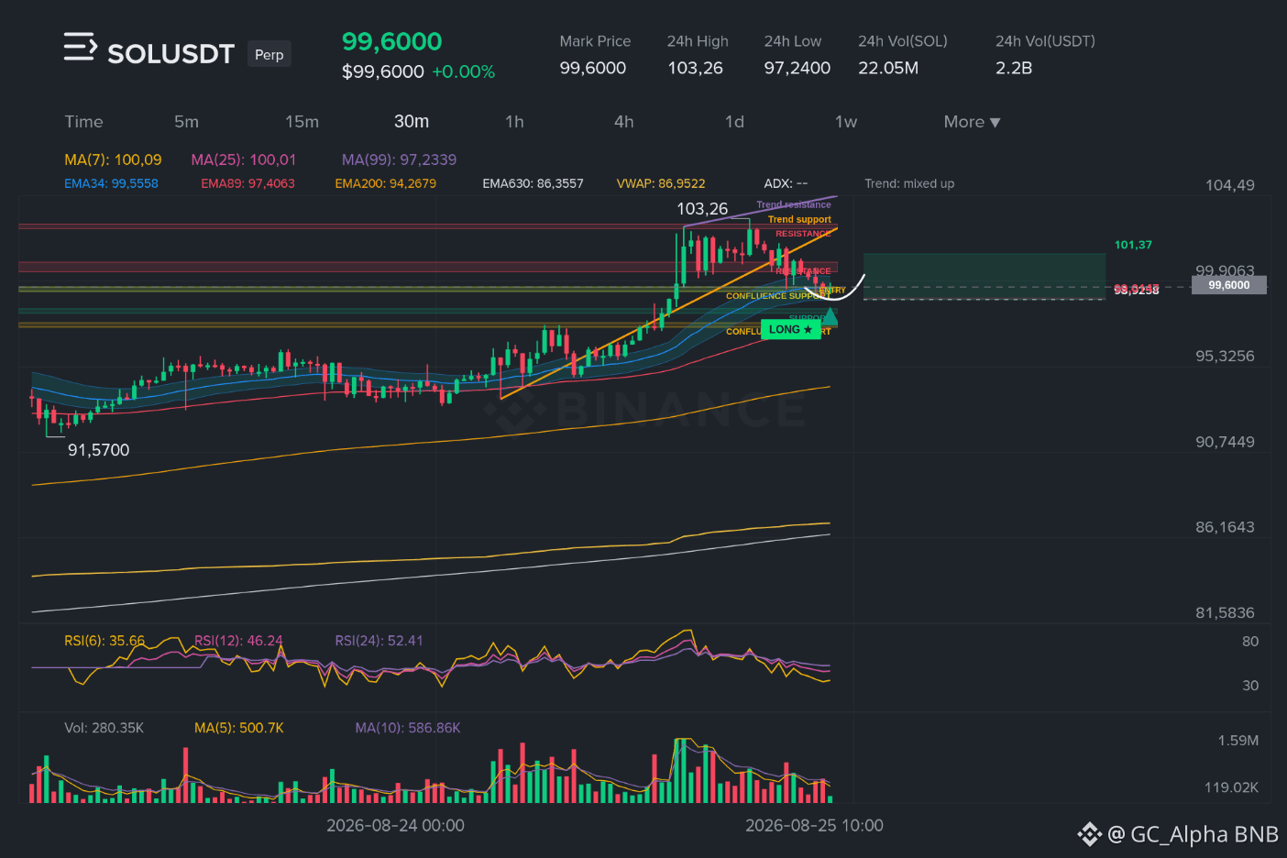The width and height of the screenshot is (1287, 858).
Task: Click the large green 99,6000 last price
Action: coord(391,41)
